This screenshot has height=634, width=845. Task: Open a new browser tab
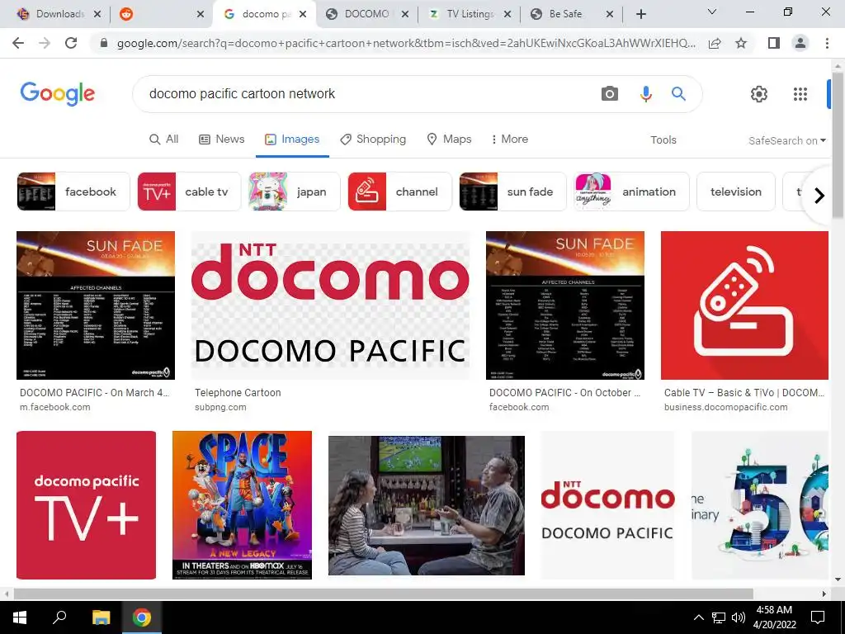pyautogui.click(x=640, y=14)
